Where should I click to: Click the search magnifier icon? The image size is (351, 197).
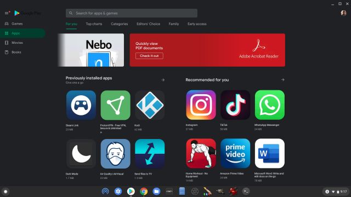[x=71, y=13]
